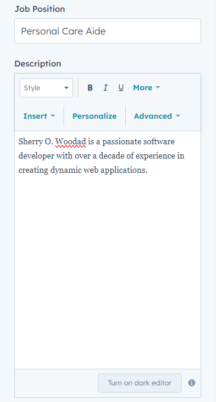Focus the Job Position input field

107,31
